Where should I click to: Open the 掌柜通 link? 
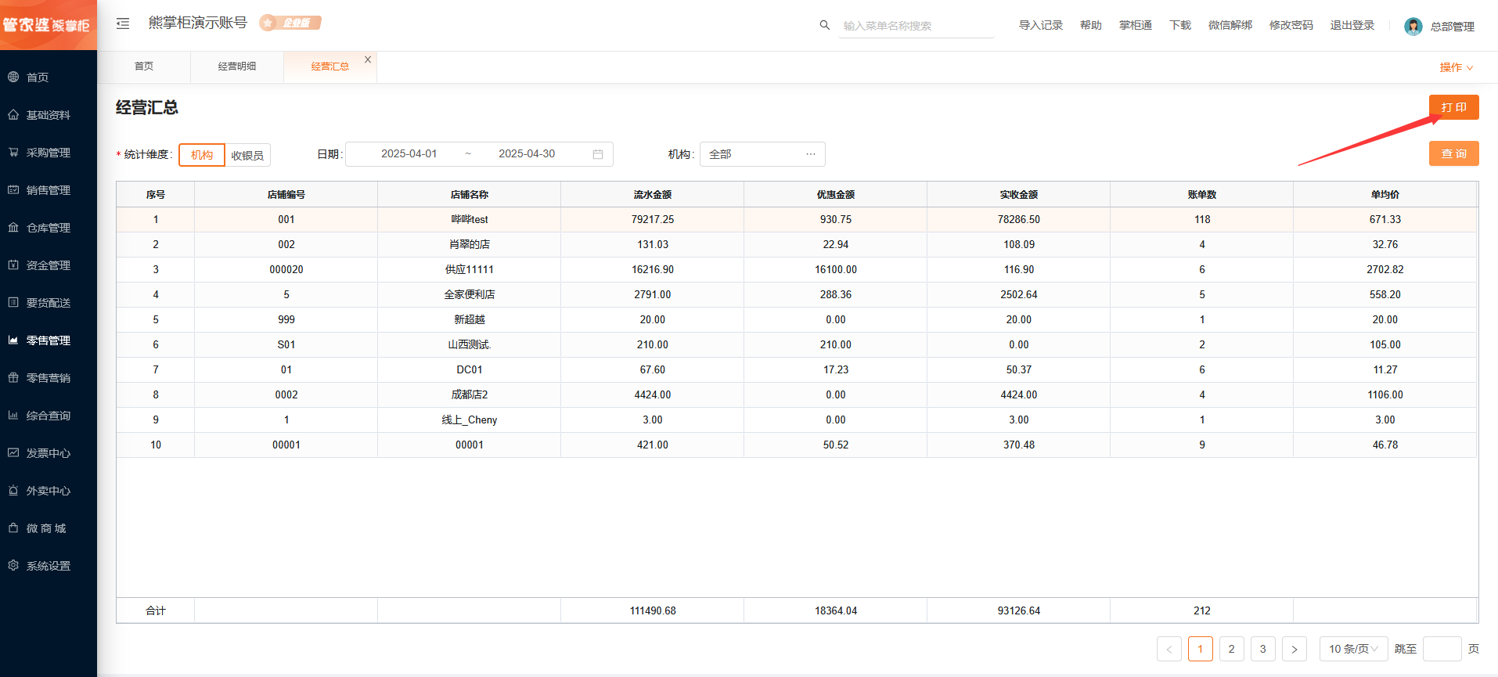point(1135,25)
